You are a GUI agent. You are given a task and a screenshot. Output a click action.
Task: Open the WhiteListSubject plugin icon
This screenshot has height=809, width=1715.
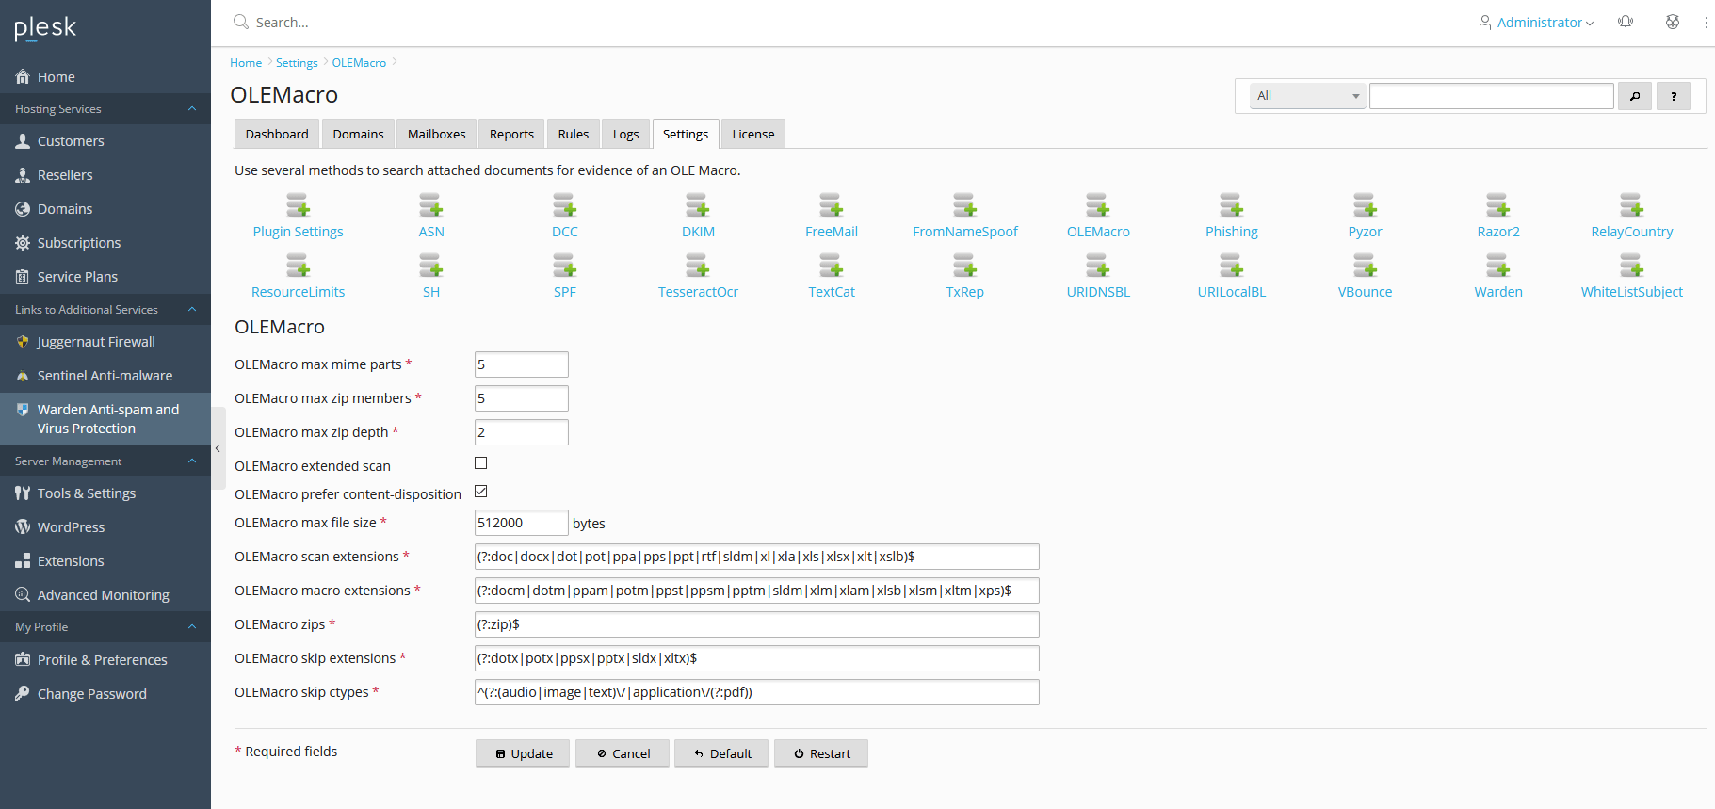[1632, 266]
